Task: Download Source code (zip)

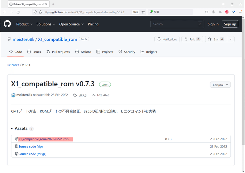Action: (x=30, y=146)
